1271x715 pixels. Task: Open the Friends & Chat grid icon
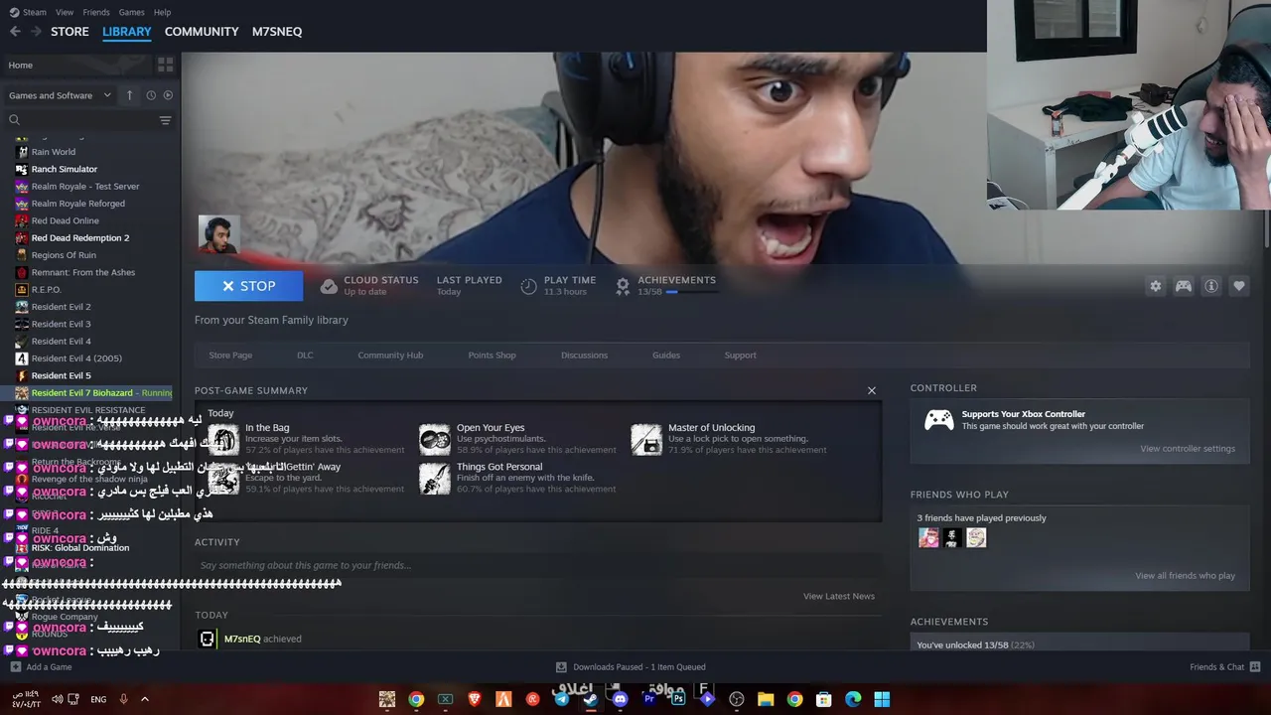click(x=1255, y=667)
